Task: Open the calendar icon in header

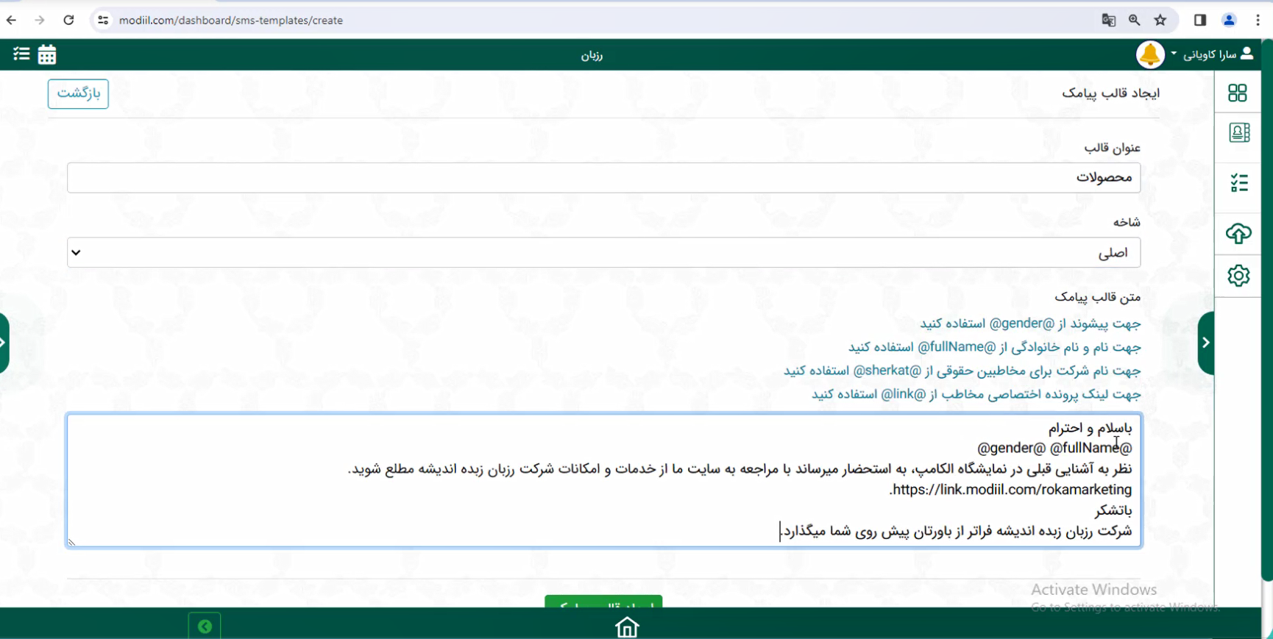Action: 47,54
